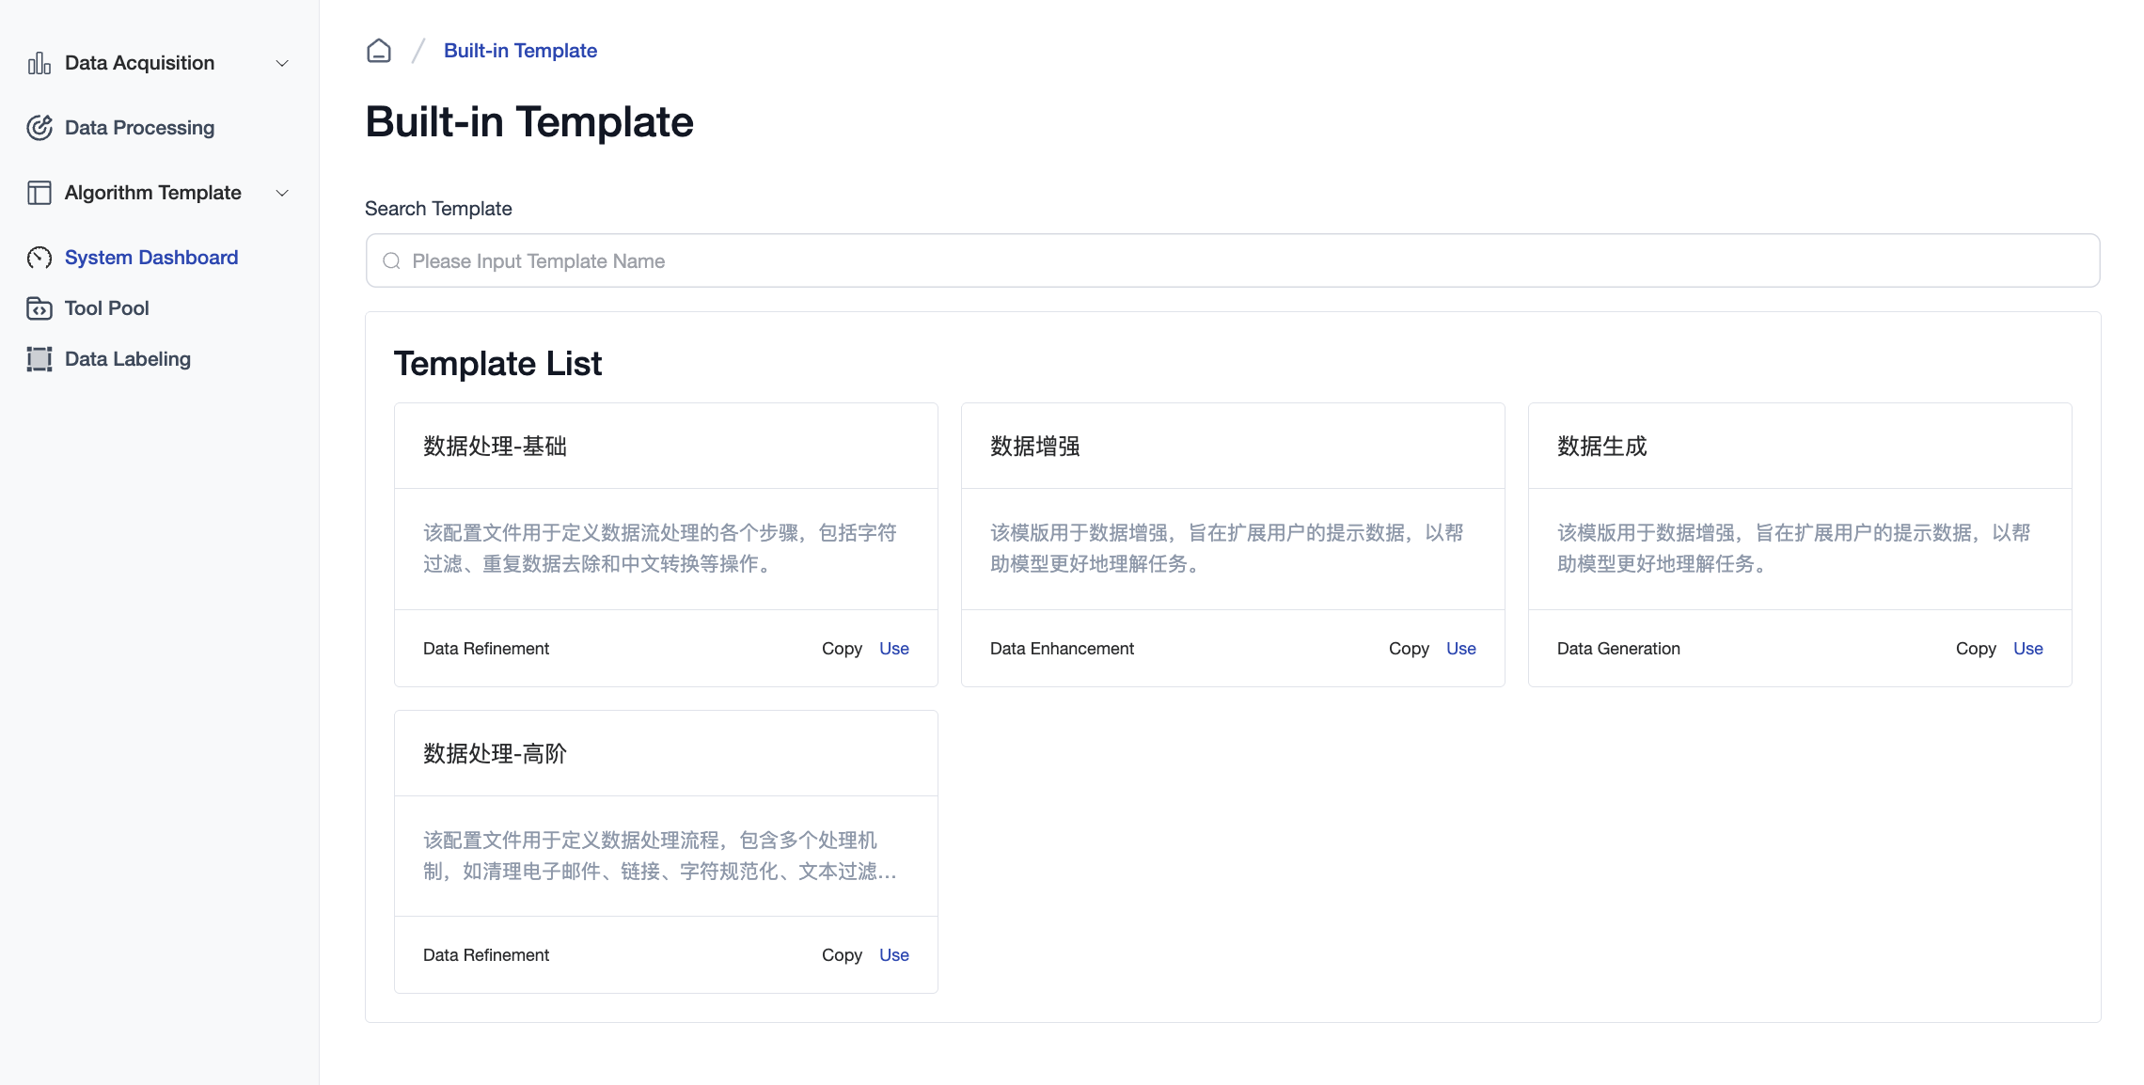
Task: Go home via breadcrumb house icon
Action: coord(379,51)
